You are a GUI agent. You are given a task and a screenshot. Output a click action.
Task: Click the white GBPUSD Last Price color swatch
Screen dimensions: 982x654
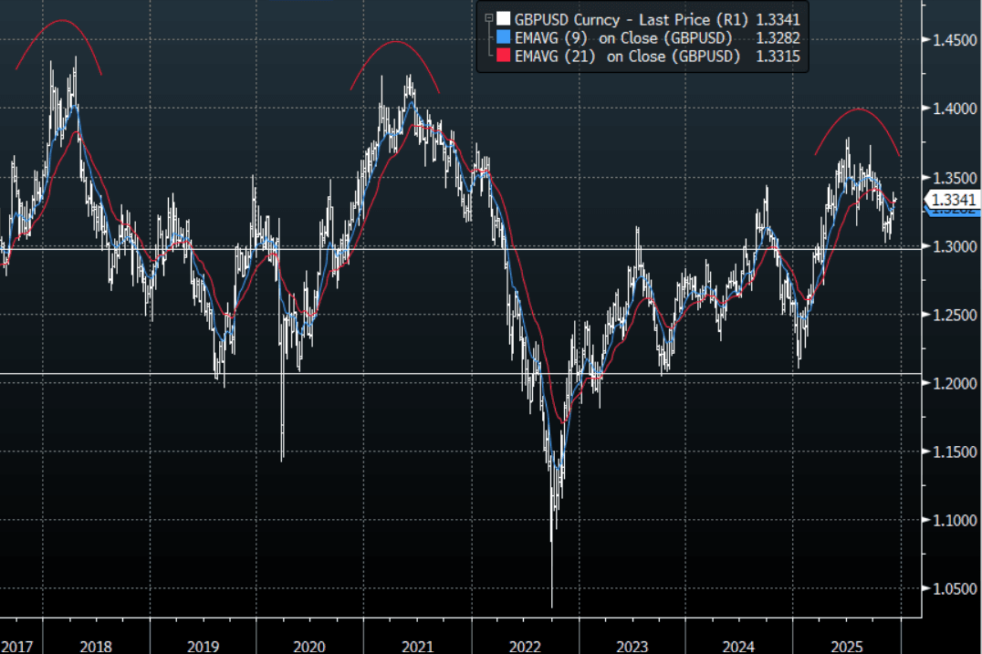click(x=502, y=18)
